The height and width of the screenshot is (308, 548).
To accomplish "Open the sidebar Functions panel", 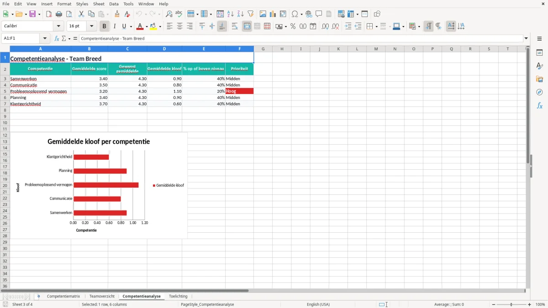I will point(539,106).
